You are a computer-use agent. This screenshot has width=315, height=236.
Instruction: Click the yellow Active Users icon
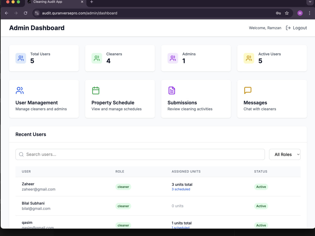[249, 58]
